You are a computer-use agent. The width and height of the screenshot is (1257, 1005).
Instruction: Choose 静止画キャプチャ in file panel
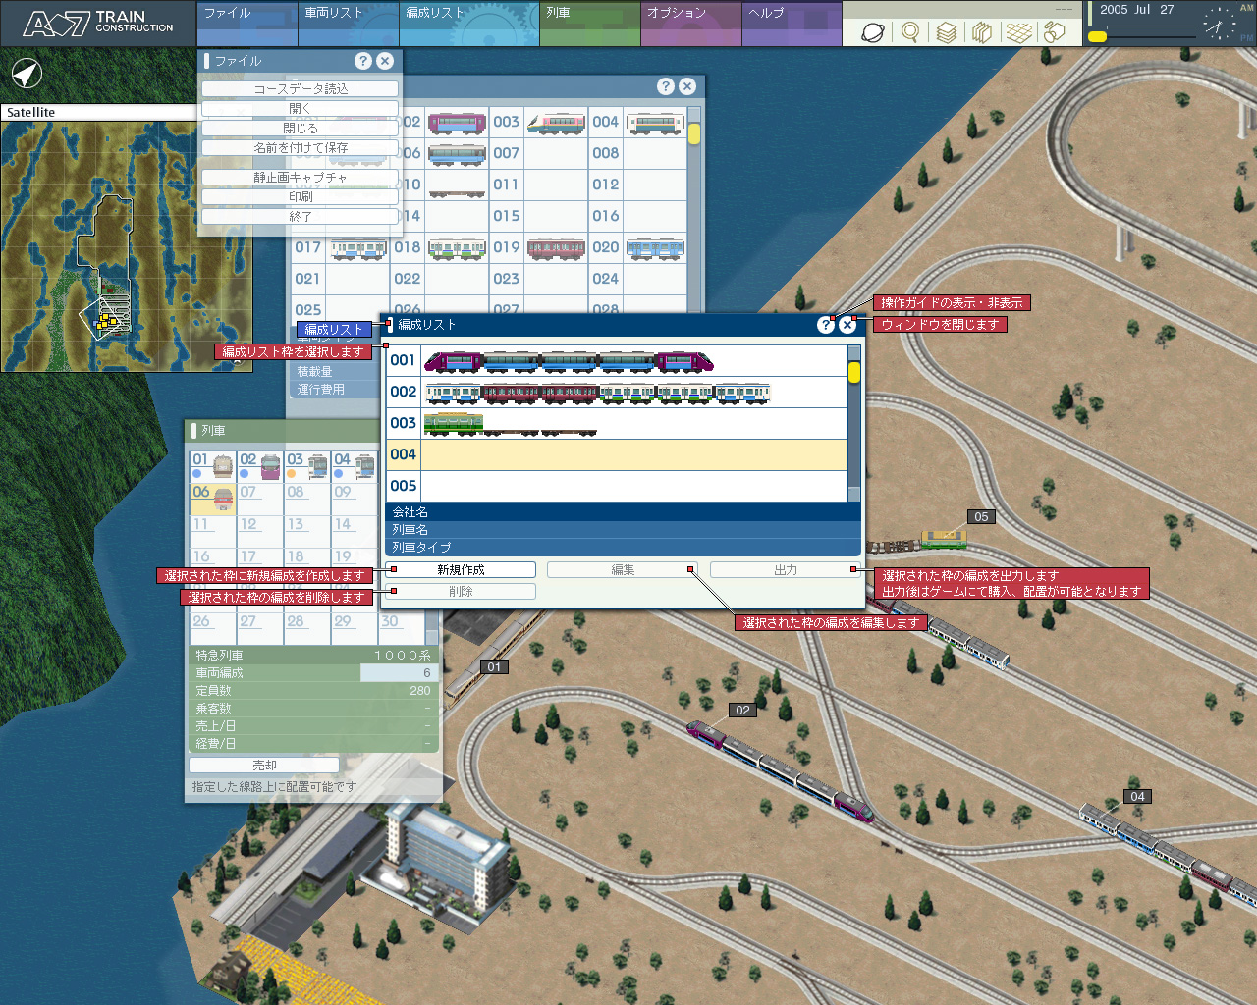(301, 178)
